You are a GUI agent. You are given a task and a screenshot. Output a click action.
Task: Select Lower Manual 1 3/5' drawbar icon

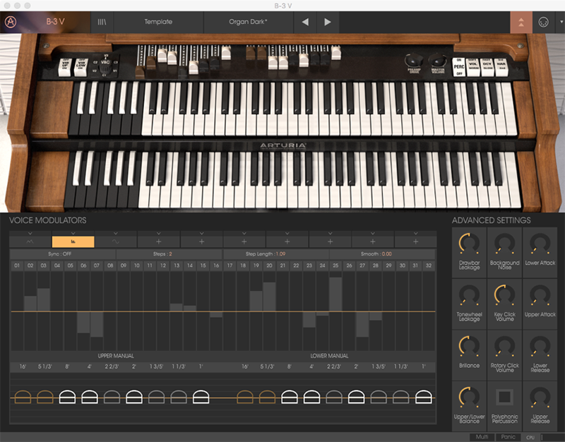[x=379, y=397]
